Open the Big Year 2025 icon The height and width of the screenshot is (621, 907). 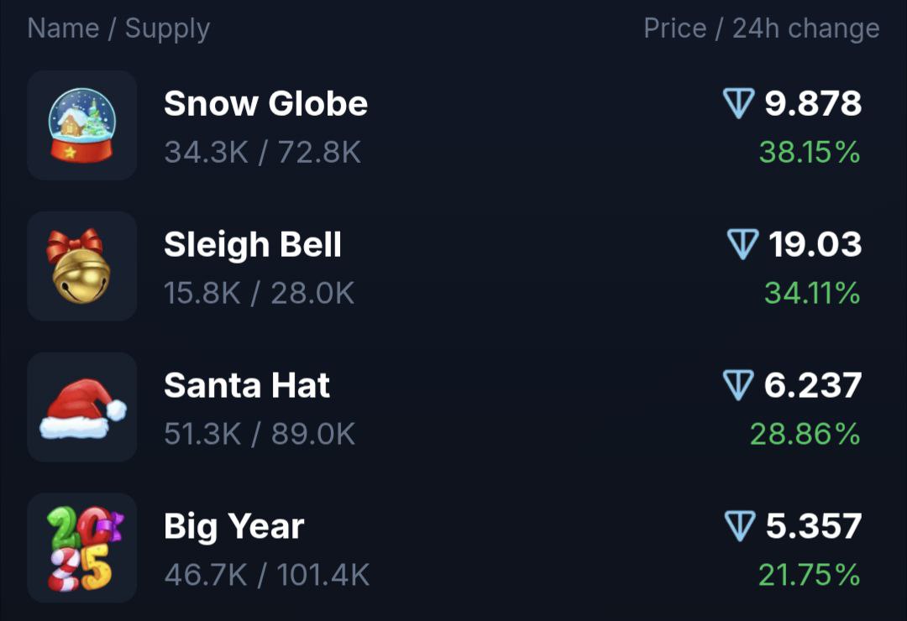coord(82,548)
